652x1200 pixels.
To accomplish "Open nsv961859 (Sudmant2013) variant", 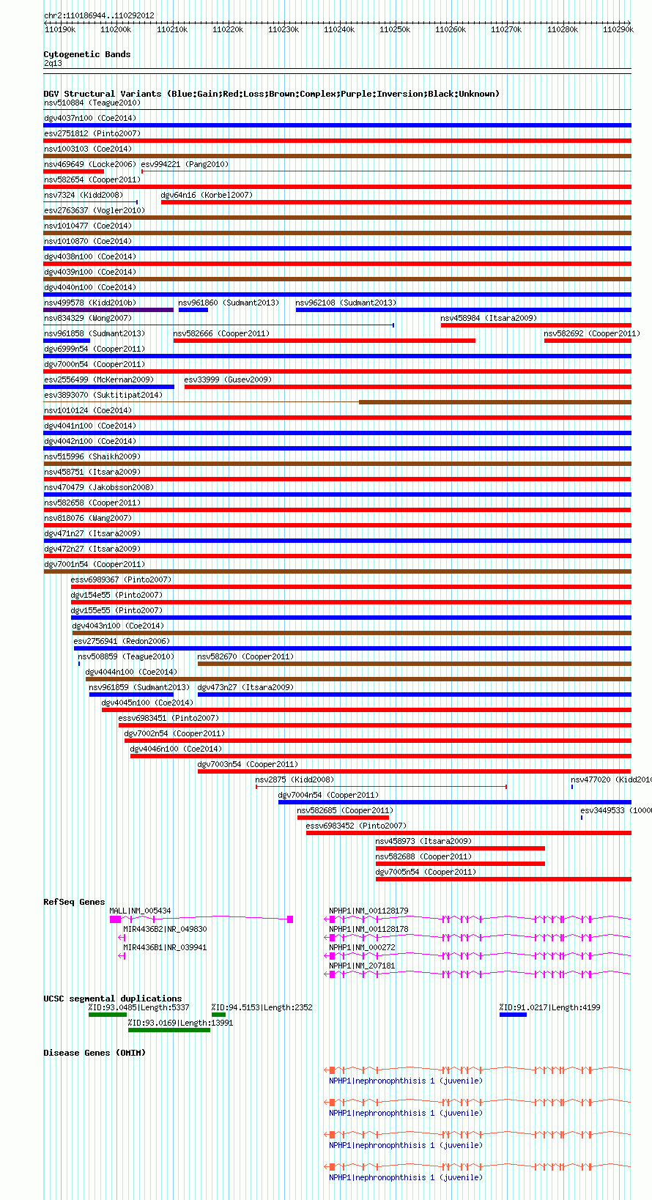I will (x=139, y=687).
